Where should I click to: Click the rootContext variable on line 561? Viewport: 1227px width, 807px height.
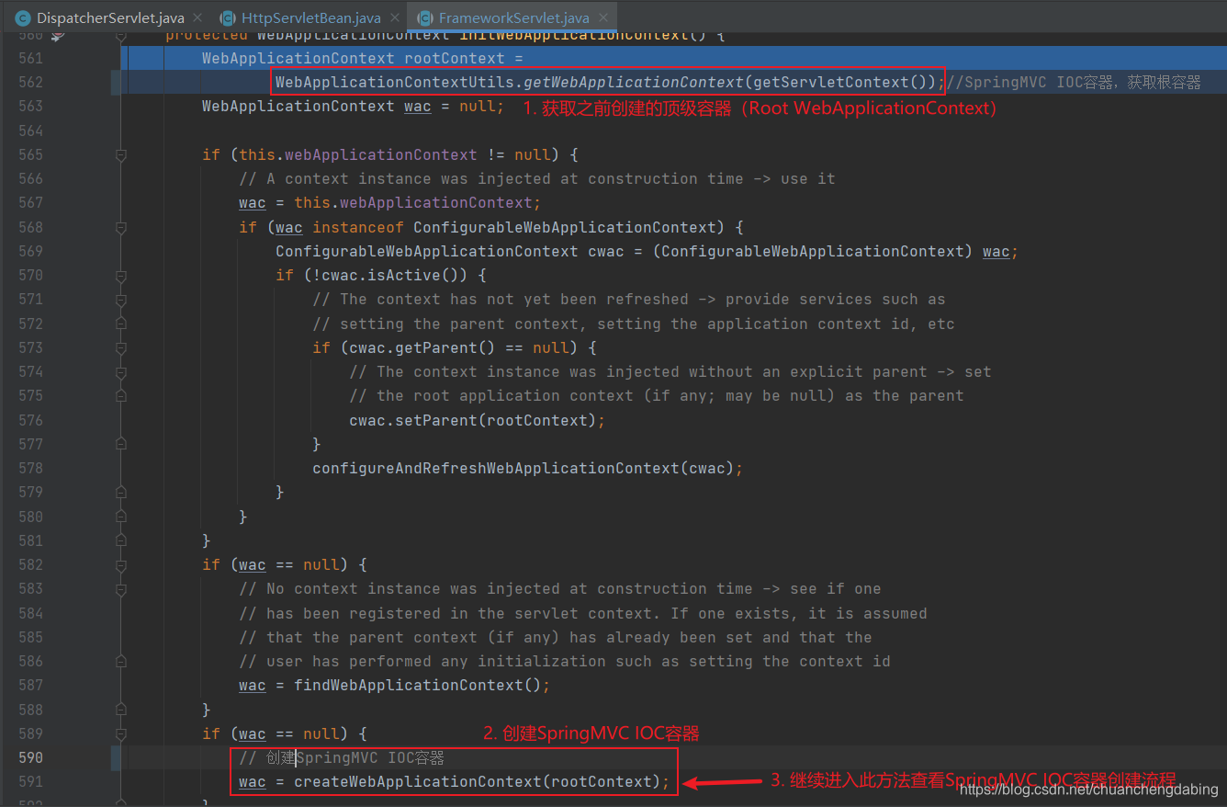(455, 58)
